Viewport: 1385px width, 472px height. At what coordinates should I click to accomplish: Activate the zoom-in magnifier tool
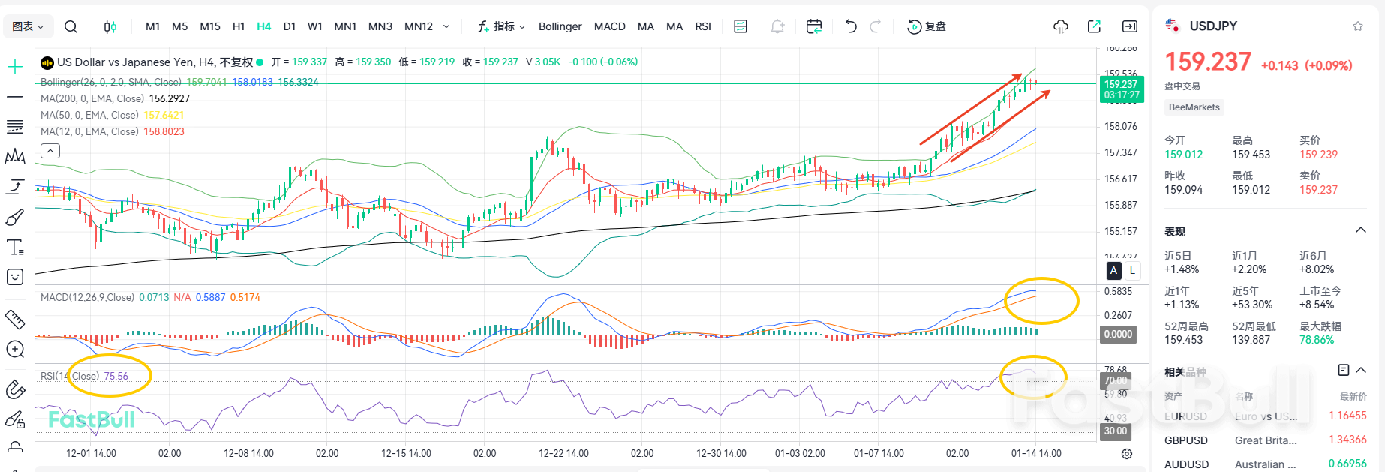(15, 350)
